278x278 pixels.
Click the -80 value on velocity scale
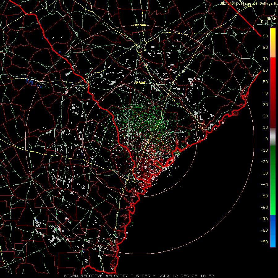(264, 230)
